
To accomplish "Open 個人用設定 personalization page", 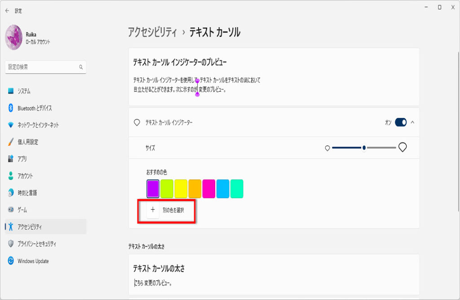I will tap(27, 142).
